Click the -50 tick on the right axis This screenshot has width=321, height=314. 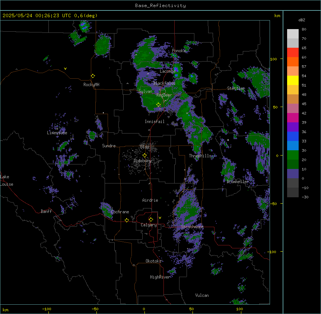273,204
